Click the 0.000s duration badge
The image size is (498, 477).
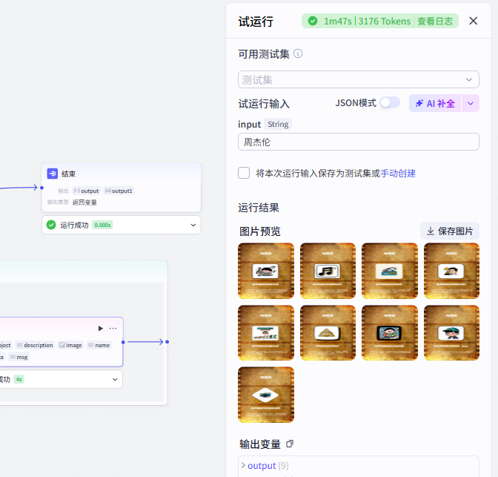102,225
